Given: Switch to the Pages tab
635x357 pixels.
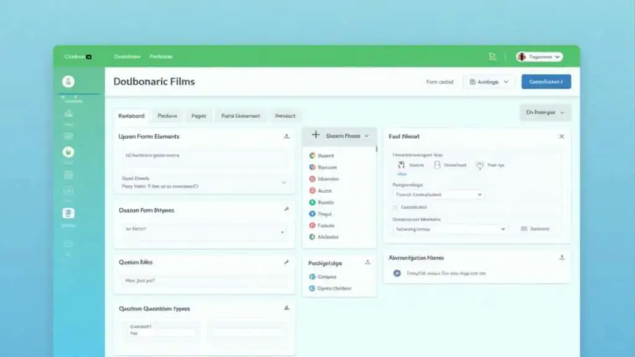Looking at the screenshot, I should click(x=198, y=116).
